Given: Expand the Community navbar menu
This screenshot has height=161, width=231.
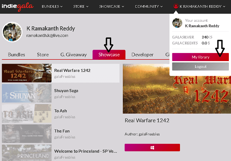Looking at the screenshot, I should (x=148, y=6).
